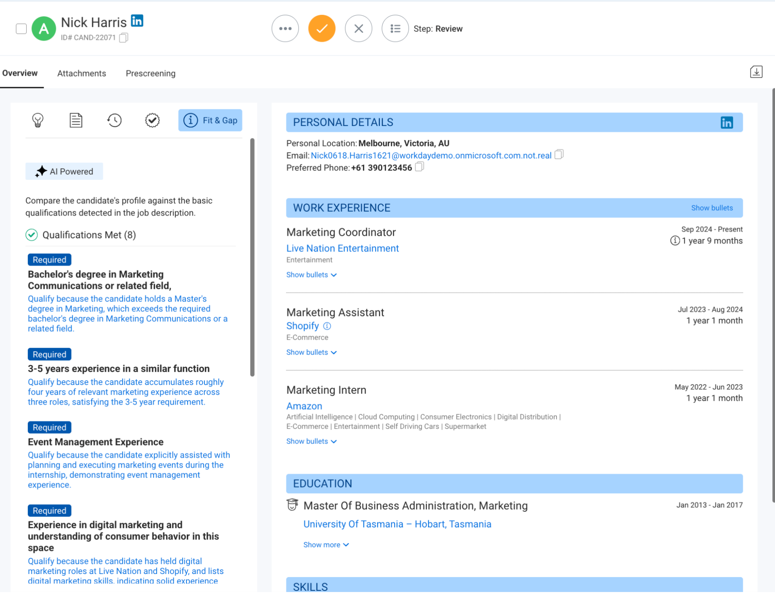Copy the candidate email address
The width and height of the screenshot is (775, 594).
coord(559,154)
